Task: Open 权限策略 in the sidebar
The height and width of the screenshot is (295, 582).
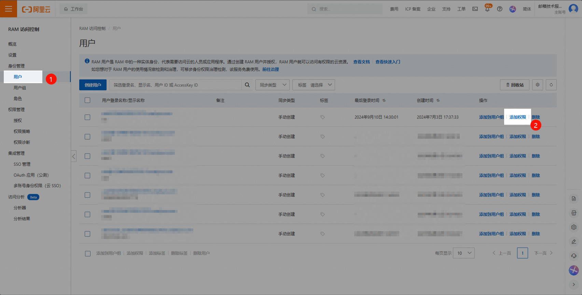Action: pyautogui.click(x=22, y=131)
